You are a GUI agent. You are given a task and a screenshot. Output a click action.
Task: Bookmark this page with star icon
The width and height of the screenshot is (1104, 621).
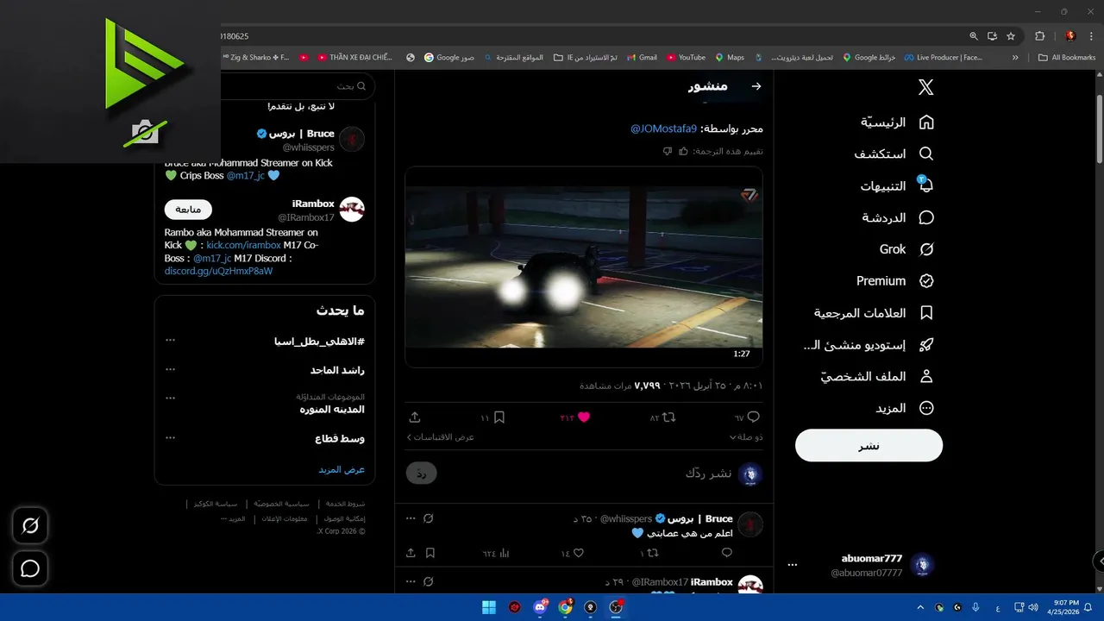click(x=1011, y=36)
